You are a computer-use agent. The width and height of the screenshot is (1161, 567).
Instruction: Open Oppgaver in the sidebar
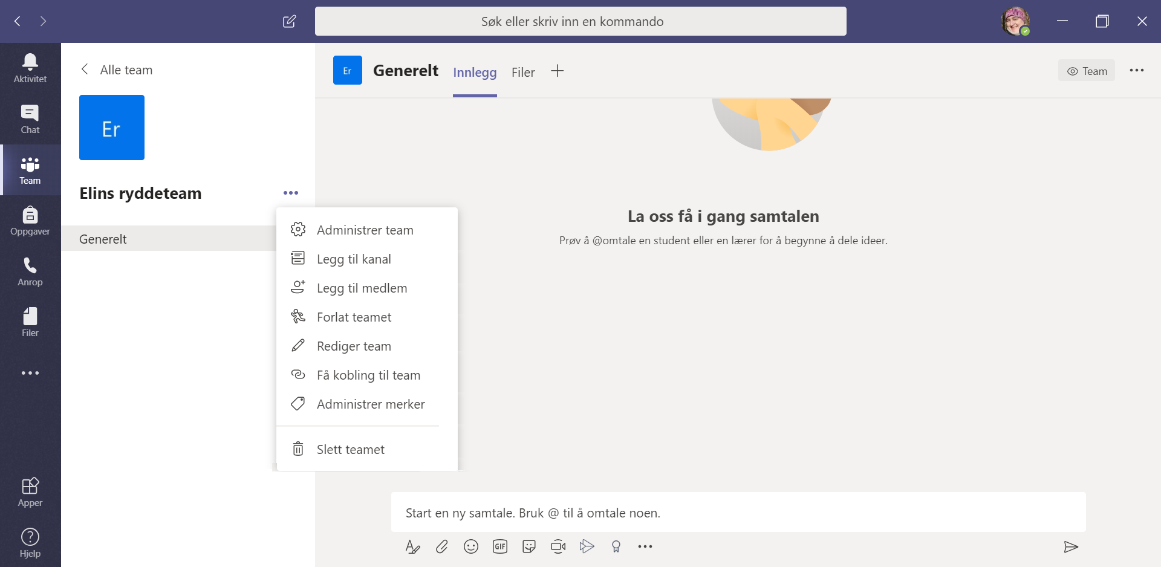[x=30, y=221]
